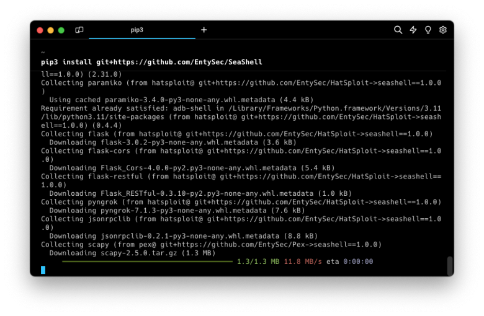Click 'll==1.0.0) (2.31.0)' output line
The width and height of the screenshot is (484, 316).
click(x=81, y=74)
